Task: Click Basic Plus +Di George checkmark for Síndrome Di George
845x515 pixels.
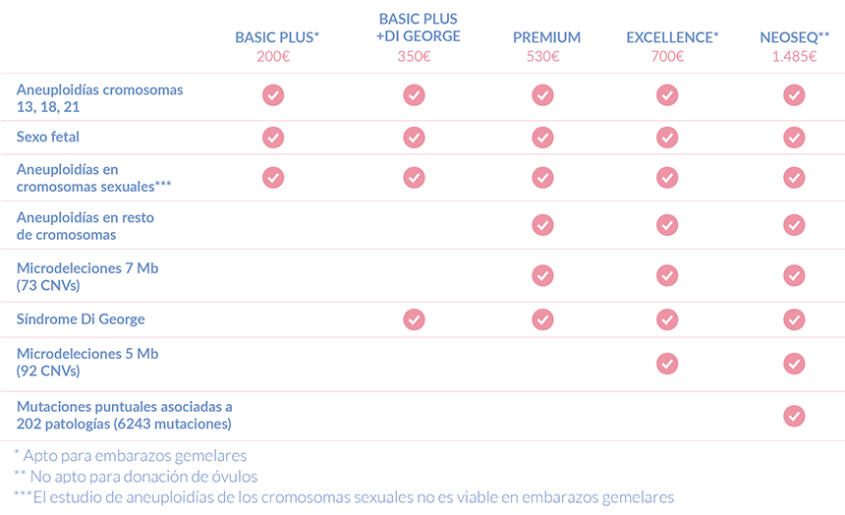Action: coord(415,318)
